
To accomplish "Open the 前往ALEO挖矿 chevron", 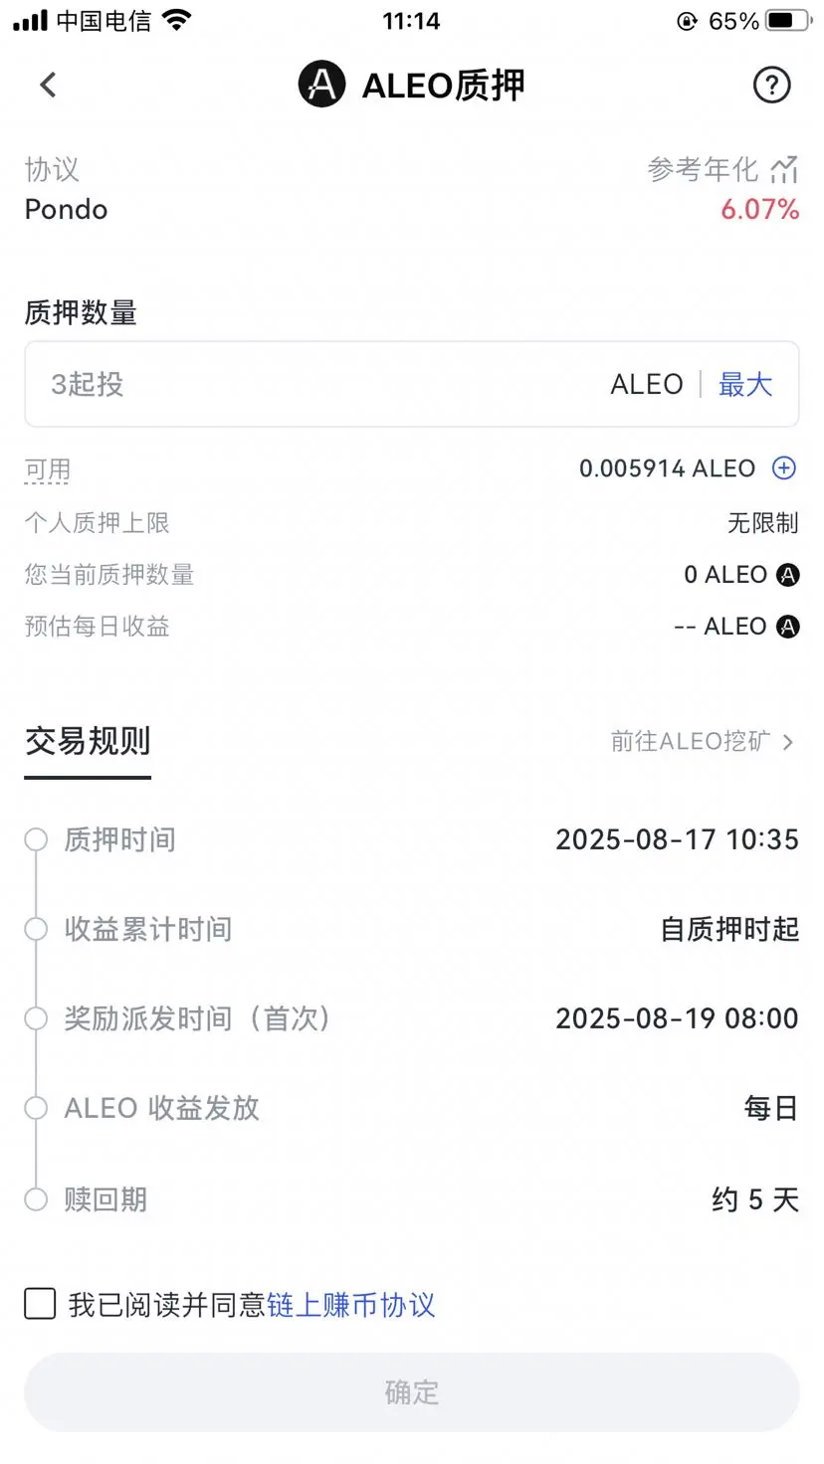I will pyautogui.click(x=788, y=742).
